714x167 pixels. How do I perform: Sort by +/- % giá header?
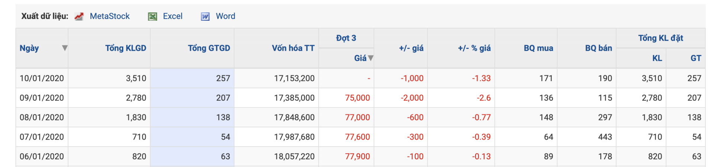pyautogui.click(x=474, y=48)
